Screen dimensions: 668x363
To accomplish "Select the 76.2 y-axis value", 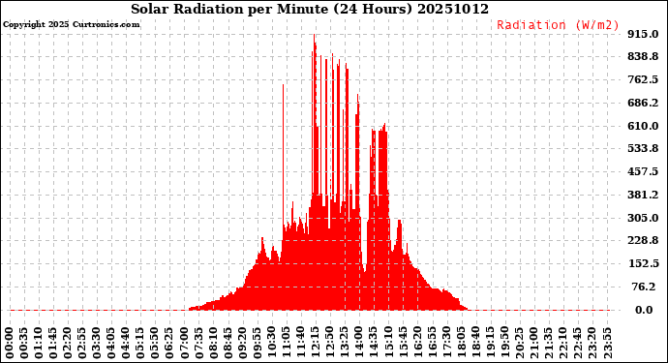I will pyautogui.click(x=644, y=287).
